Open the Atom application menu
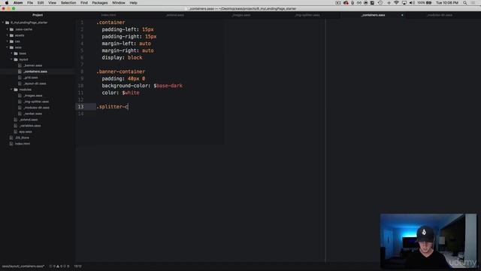This screenshot has width=481, height=271. 18,3
